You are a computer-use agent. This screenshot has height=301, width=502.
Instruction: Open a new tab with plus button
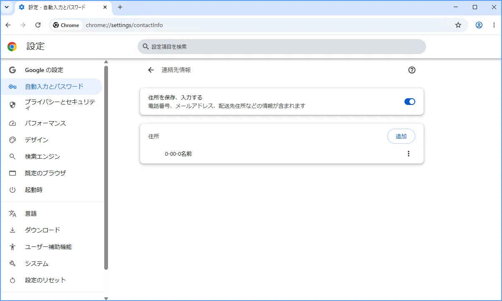click(120, 7)
